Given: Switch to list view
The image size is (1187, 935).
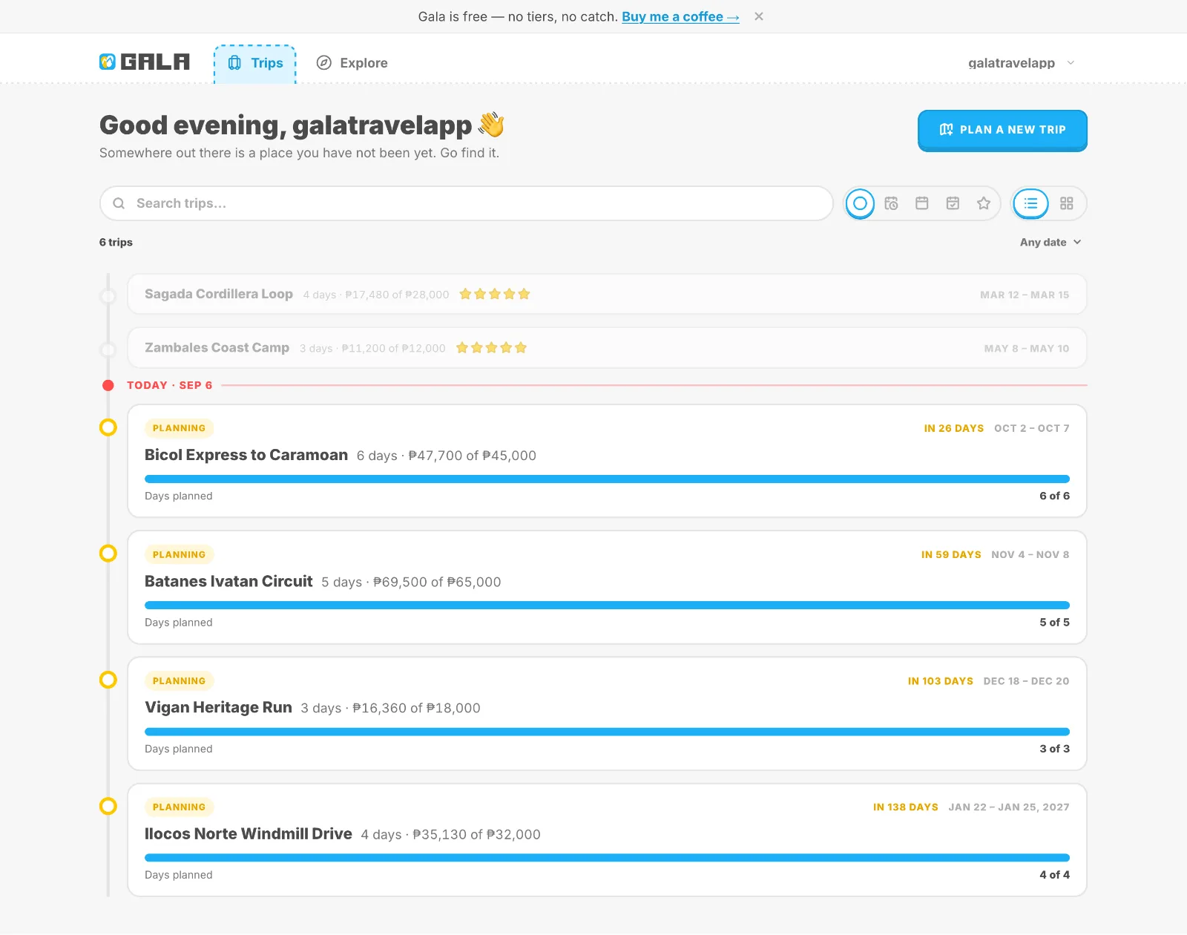Looking at the screenshot, I should [1031, 203].
